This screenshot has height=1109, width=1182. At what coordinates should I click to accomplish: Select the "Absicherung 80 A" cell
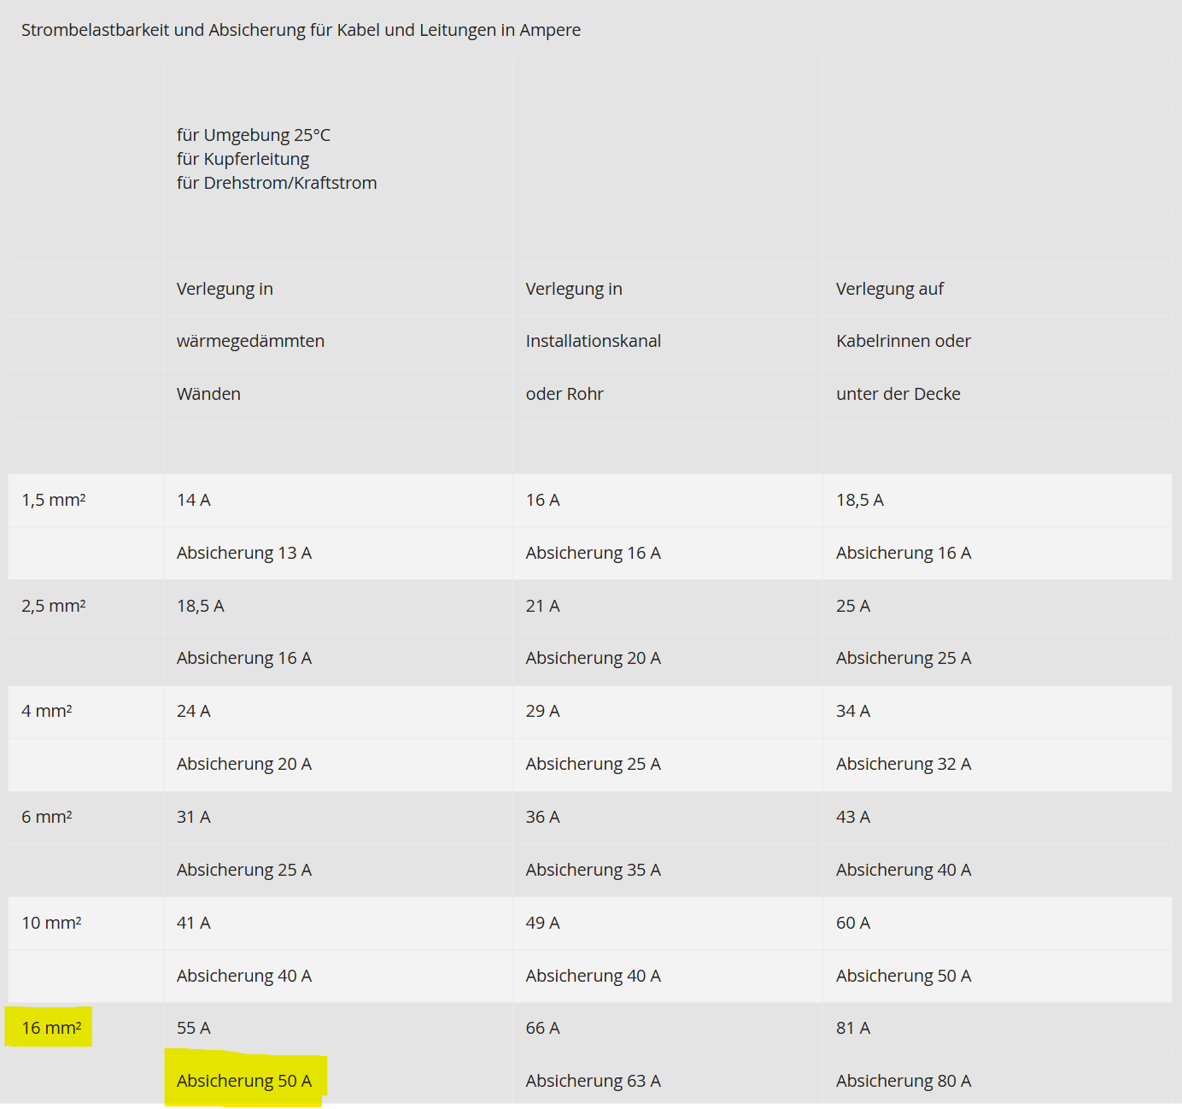[x=903, y=1081]
